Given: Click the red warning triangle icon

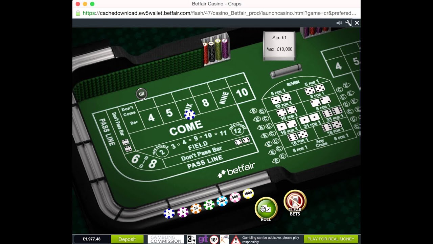Looking at the screenshot, I should [236, 239].
